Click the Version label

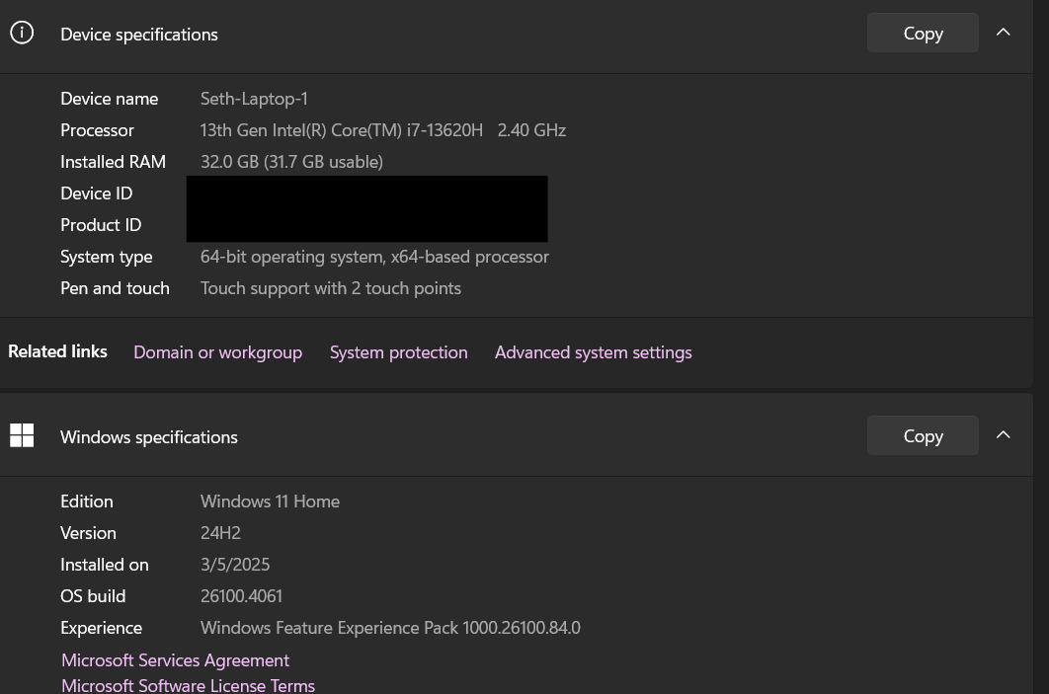point(88,532)
